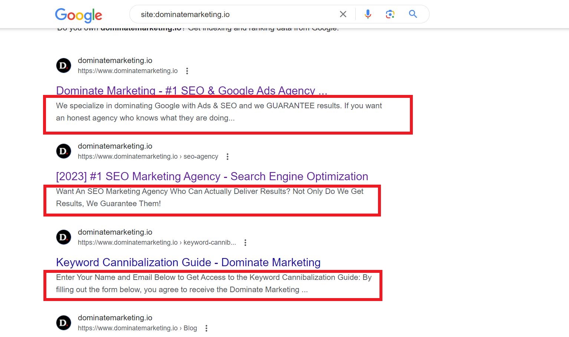This screenshot has height=337, width=569.
Task: Click the site name above the seo-agency URL
Action: 115,146
